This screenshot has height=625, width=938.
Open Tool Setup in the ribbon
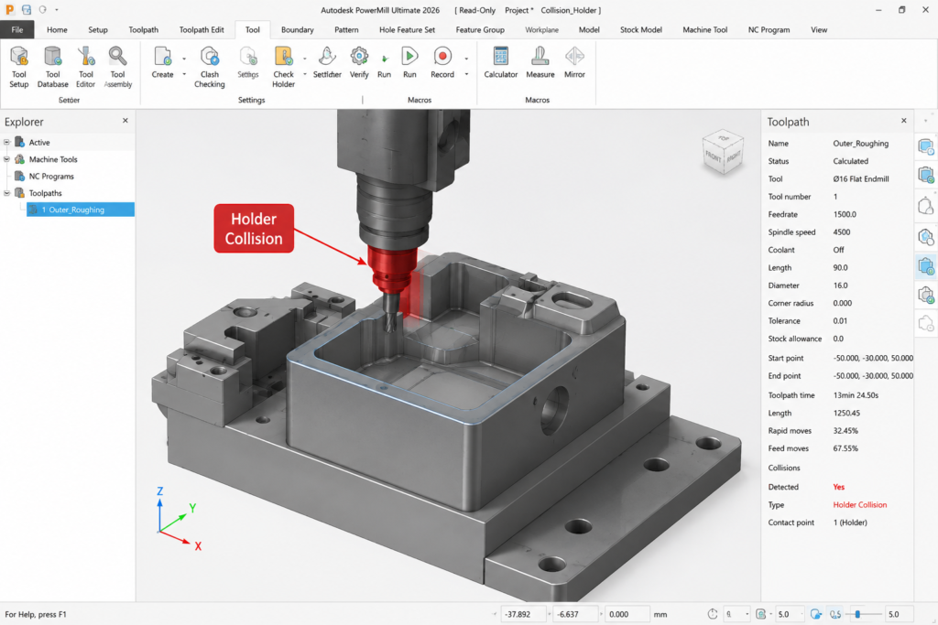pyautogui.click(x=19, y=67)
